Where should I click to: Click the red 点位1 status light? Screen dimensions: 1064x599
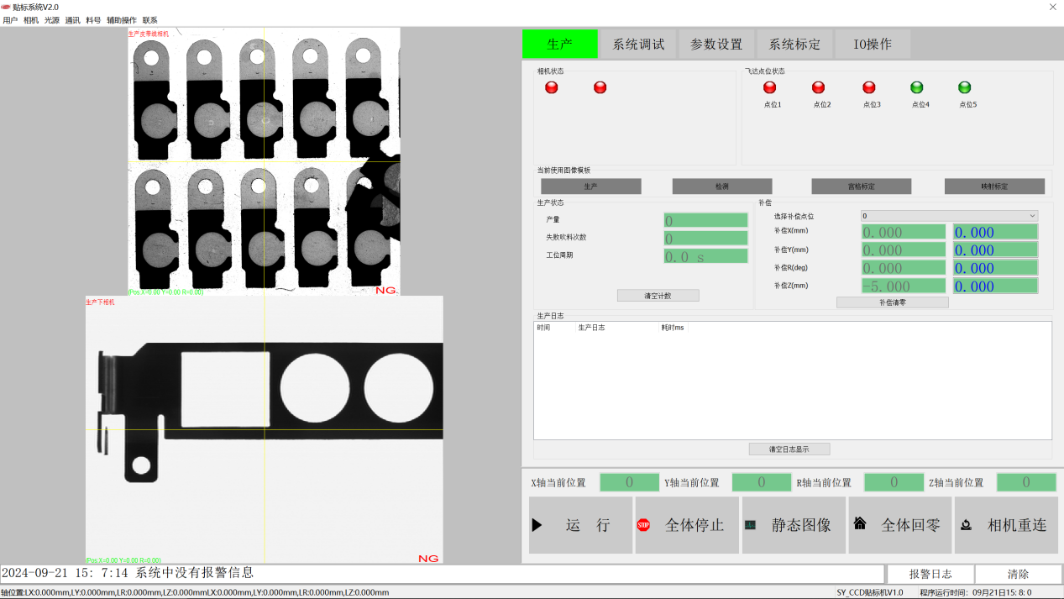(x=770, y=87)
